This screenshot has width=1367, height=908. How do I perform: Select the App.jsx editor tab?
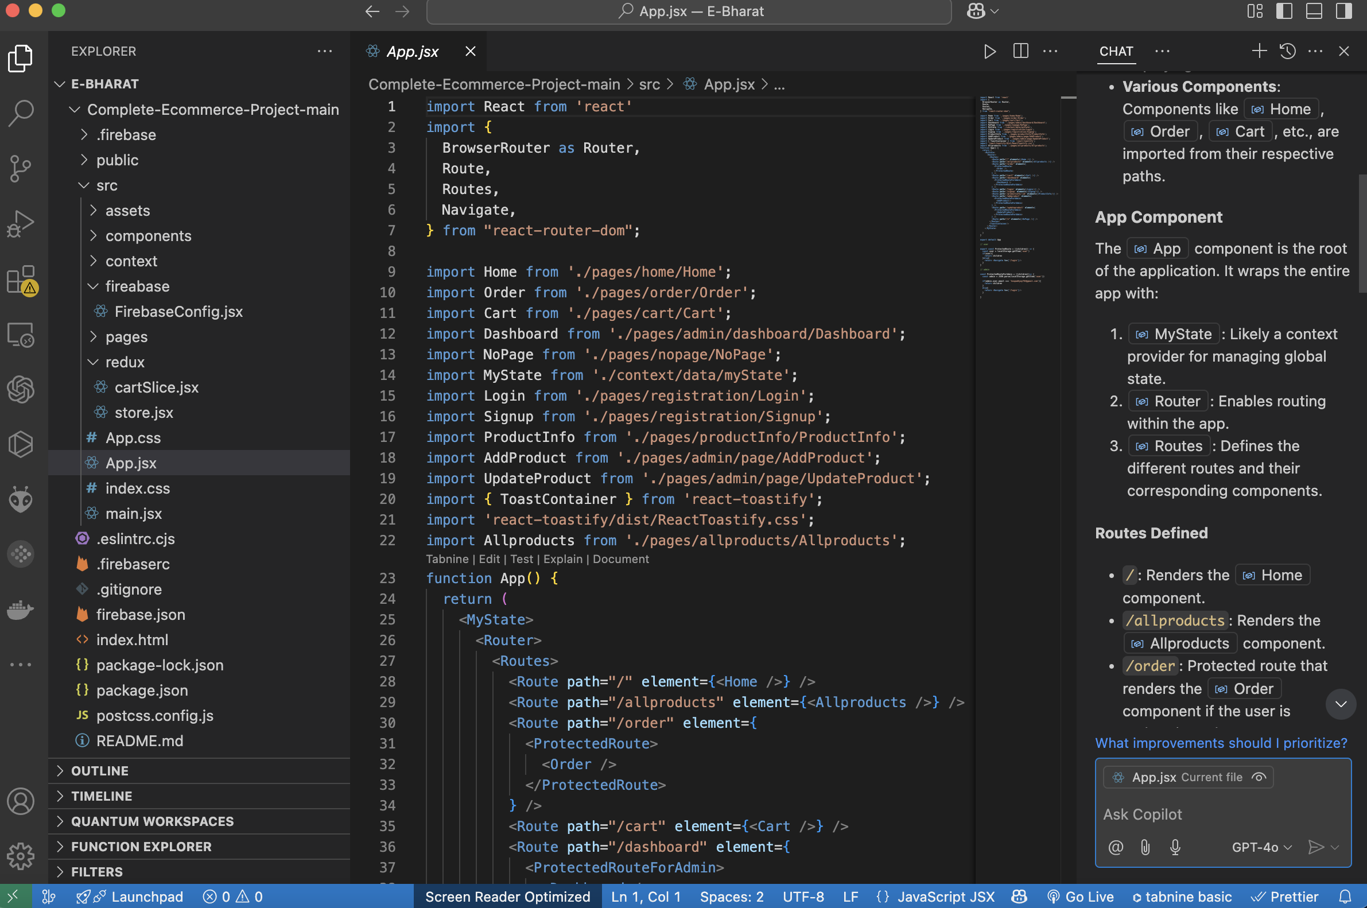(412, 52)
